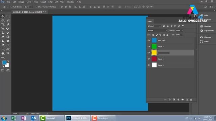Select the Lasso tool

point(3,20)
